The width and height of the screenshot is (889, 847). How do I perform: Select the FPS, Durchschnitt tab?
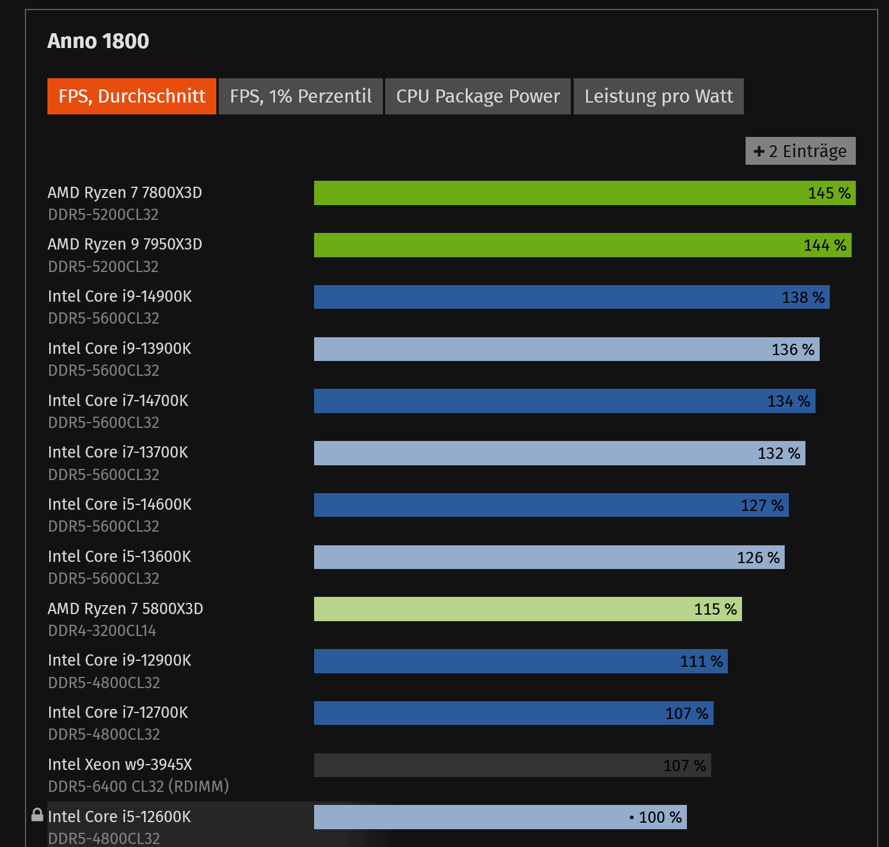132,96
